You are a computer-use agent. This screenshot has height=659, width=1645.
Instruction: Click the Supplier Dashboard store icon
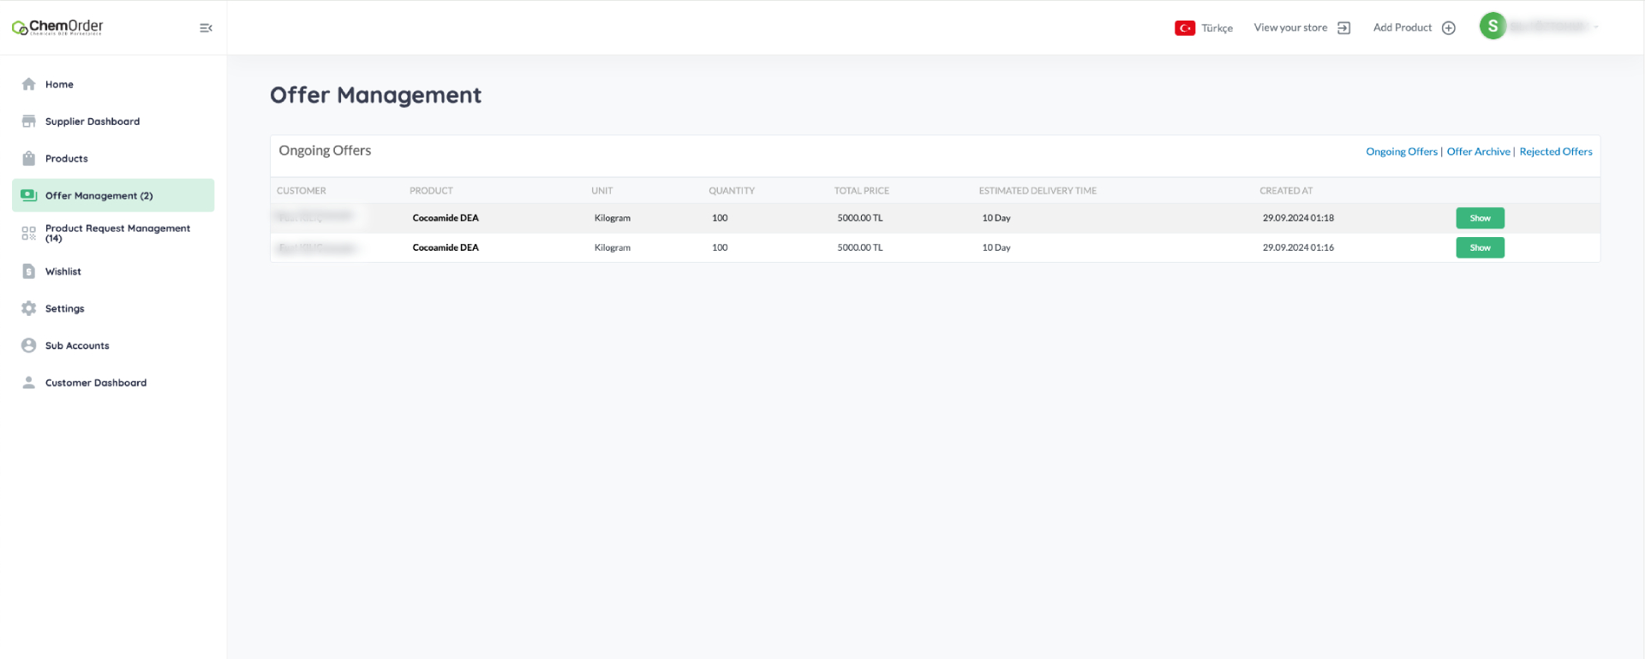(x=29, y=122)
